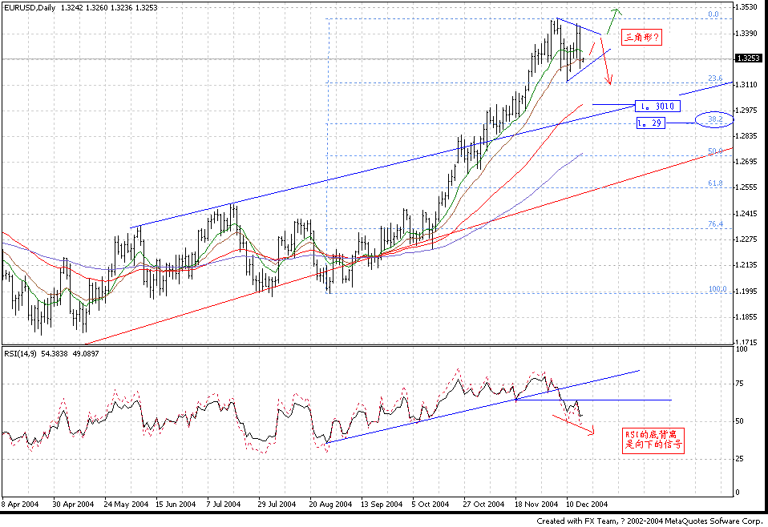Click the 10 Dec 2004 date label

(587, 504)
